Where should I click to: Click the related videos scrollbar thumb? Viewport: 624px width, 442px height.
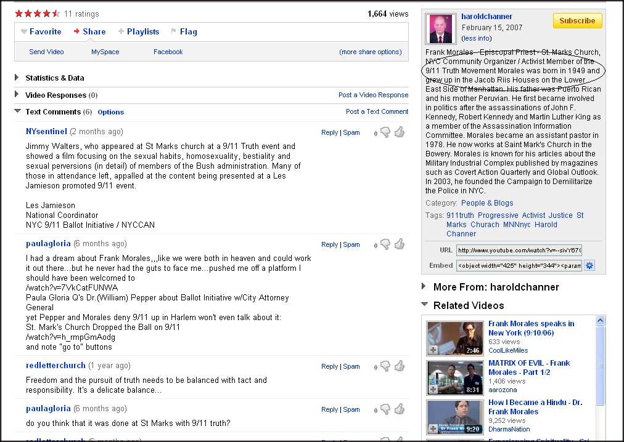pos(601,366)
